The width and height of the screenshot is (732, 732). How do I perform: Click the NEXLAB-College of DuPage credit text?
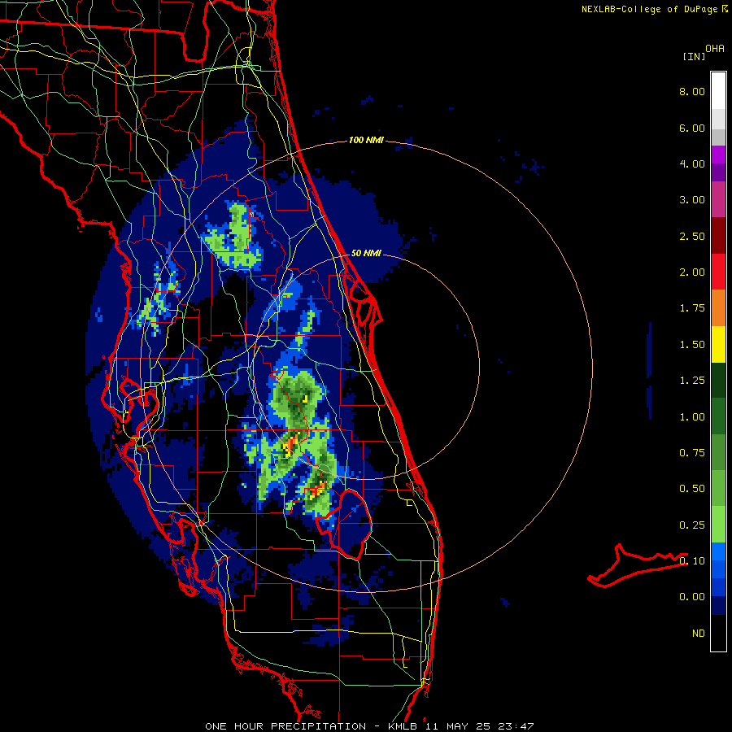(654, 9)
